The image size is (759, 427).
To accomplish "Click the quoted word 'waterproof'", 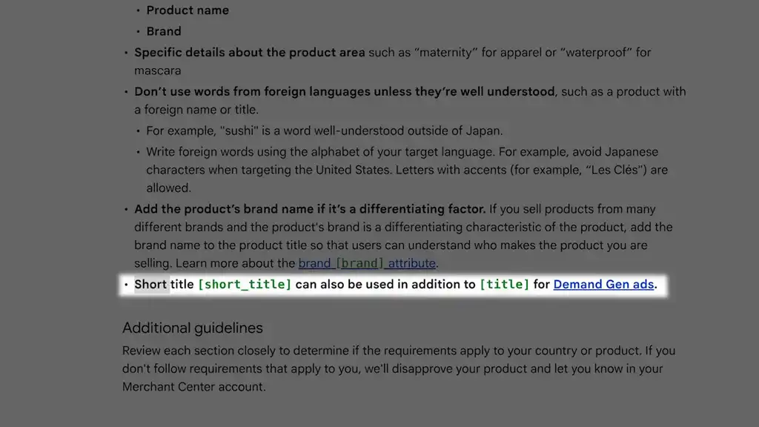I will [596, 53].
